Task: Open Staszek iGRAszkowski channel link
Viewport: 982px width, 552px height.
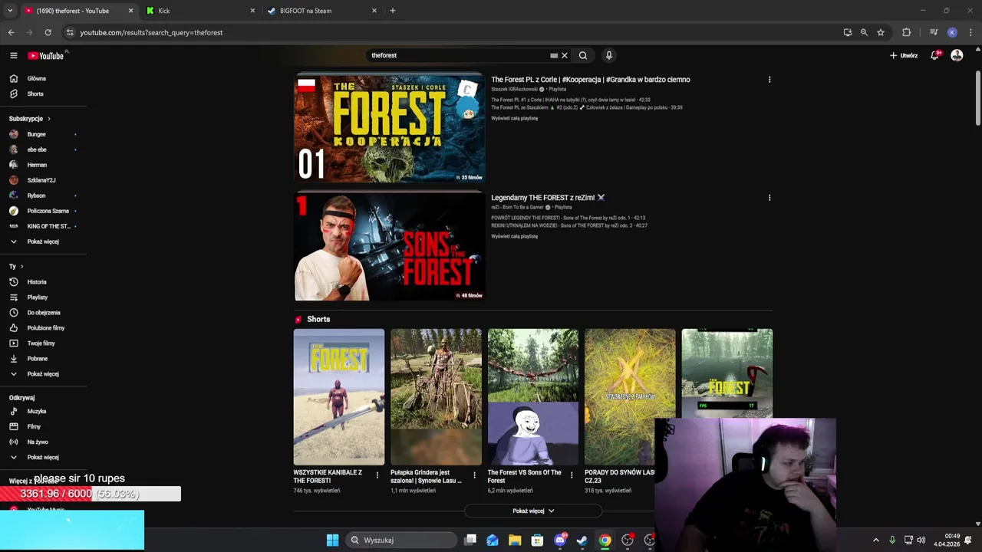Action: click(x=514, y=89)
